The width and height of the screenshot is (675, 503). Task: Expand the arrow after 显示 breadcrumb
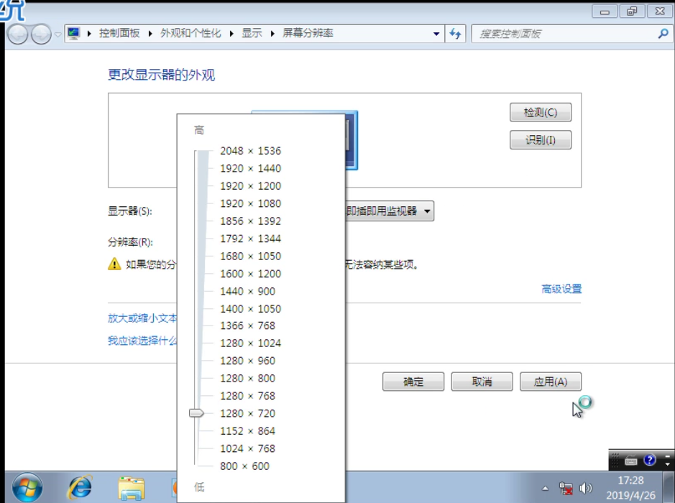point(272,34)
